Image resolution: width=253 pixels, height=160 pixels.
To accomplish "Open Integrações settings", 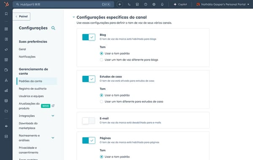I will pyautogui.click(x=27, y=116).
